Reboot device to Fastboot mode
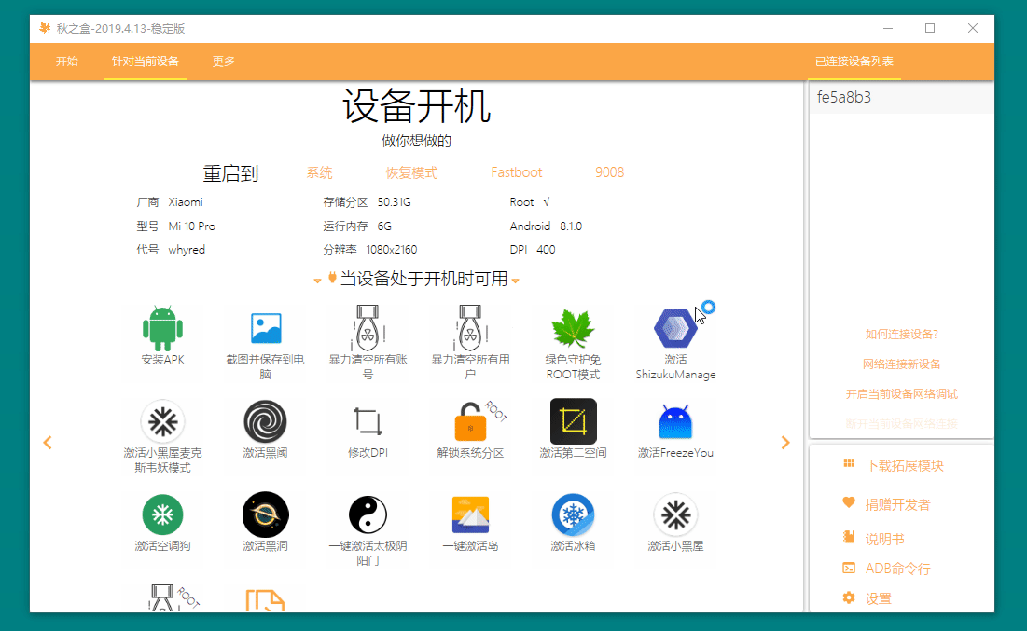 (516, 171)
